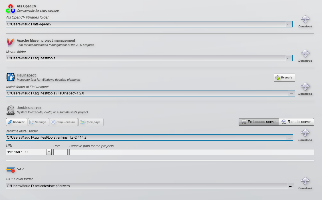This screenshot has width=322, height=200.
Task: Browse for FlaUInspect install folder
Action: (x=291, y=93)
